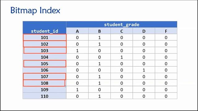This screenshot has height=111, width=198.
Task: Click grade column header 'C'
Action: point(122,31)
